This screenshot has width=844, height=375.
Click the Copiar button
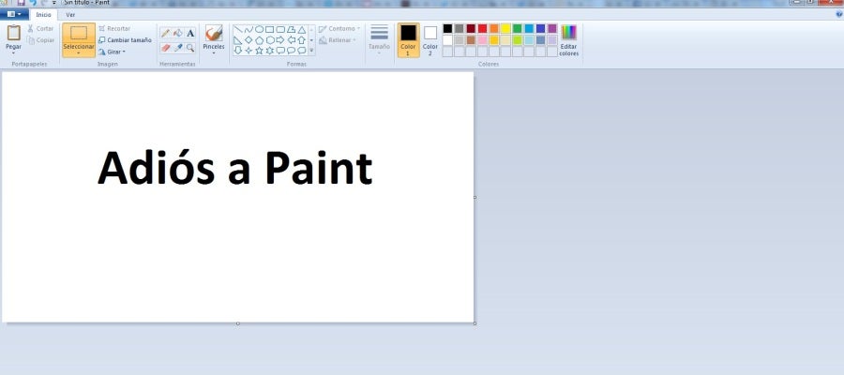[40, 40]
